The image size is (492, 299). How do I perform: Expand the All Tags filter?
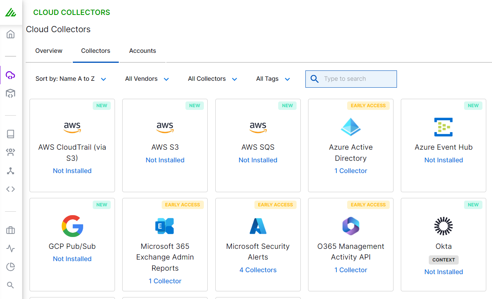[273, 79]
